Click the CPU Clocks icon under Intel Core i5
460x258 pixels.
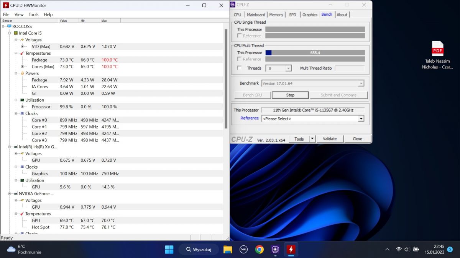(22, 113)
